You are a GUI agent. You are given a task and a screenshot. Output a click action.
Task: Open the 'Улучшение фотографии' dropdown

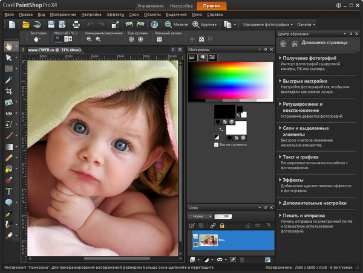click(x=268, y=24)
